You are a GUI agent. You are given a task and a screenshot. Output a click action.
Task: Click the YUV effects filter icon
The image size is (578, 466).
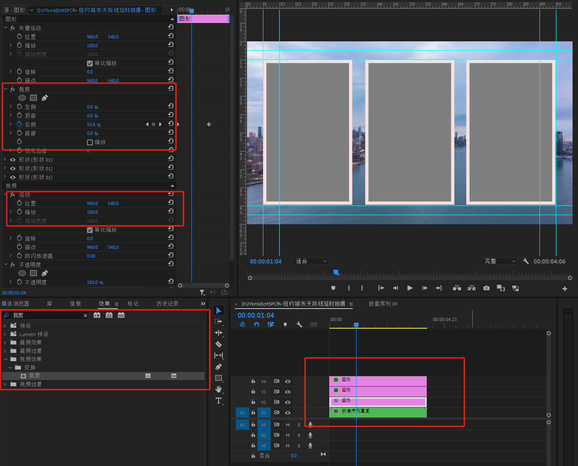[121, 315]
